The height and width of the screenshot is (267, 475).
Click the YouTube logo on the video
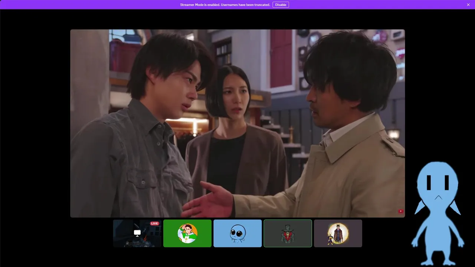point(401,211)
